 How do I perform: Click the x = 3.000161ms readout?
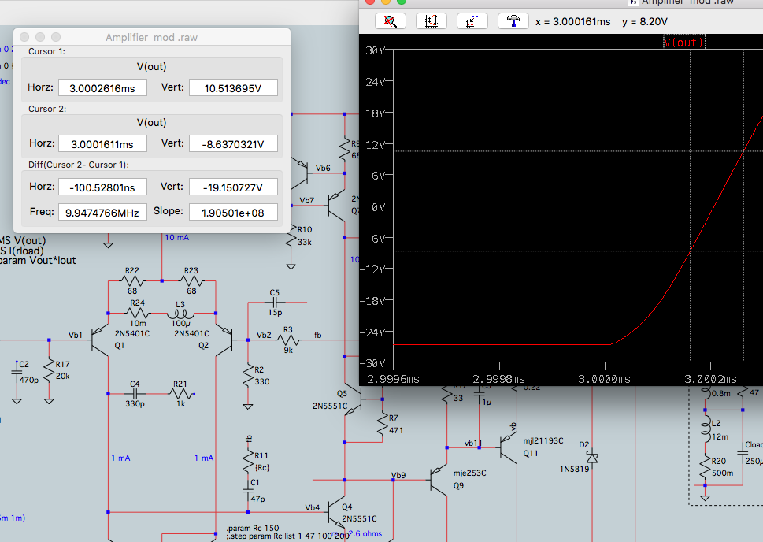tap(572, 22)
